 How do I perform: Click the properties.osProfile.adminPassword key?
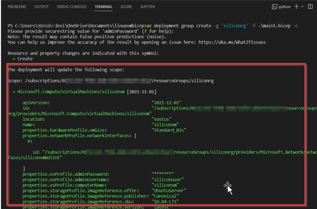click(66, 174)
